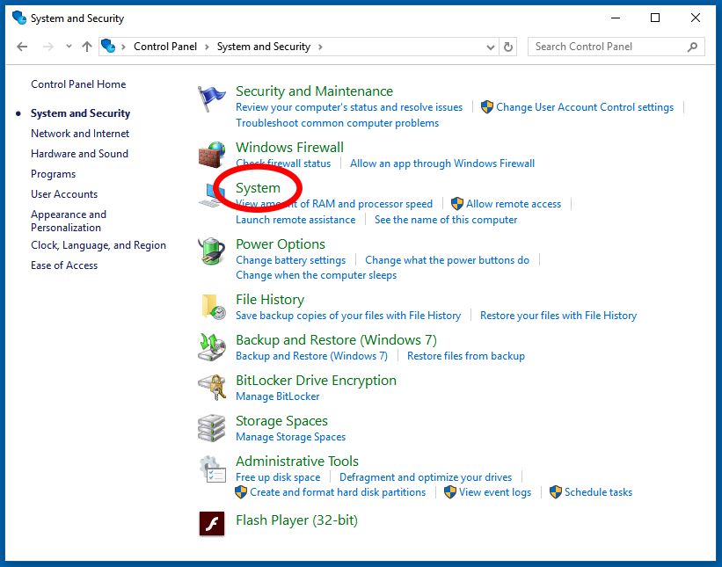Click View event logs link
Image resolution: width=722 pixels, height=567 pixels.
[x=495, y=492]
